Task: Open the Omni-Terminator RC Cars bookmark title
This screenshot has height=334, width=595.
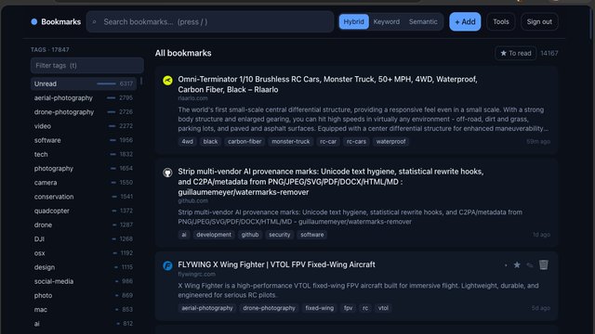Action: (327, 84)
